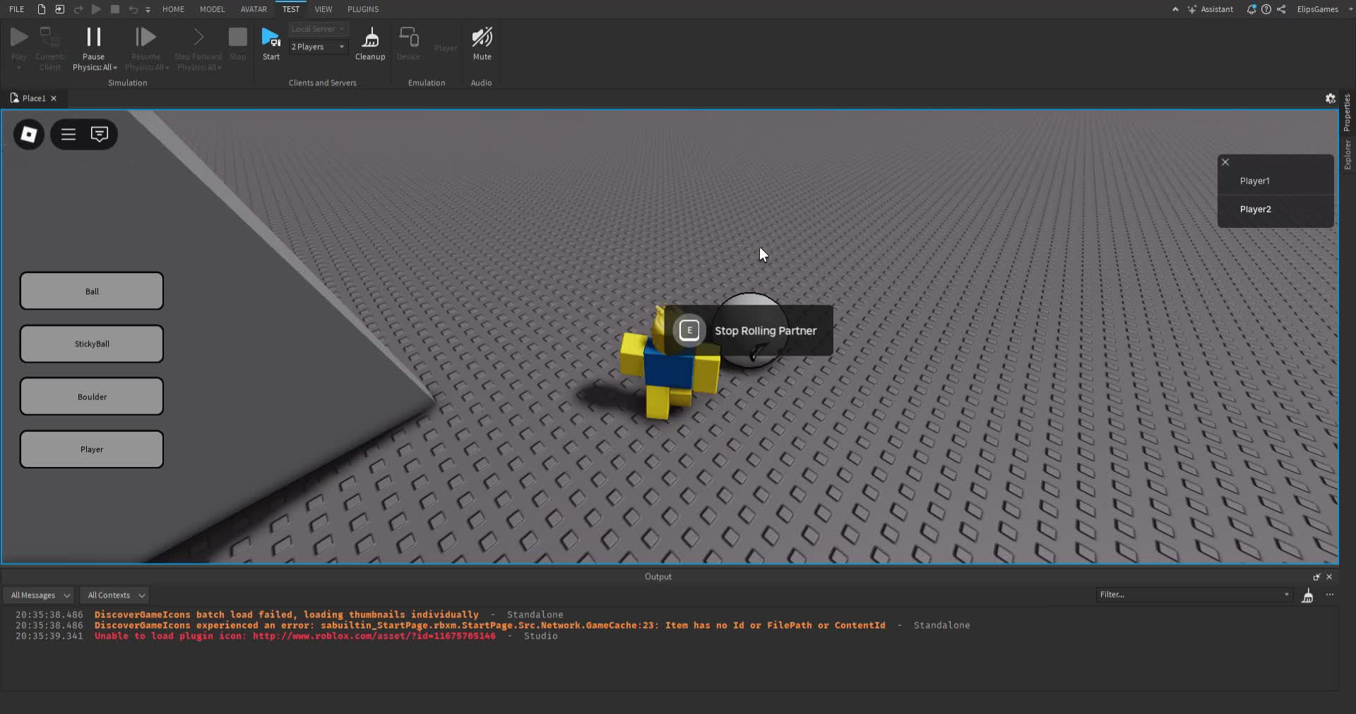Switch to the HOME ribbon tab
The image size is (1356, 714).
pyautogui.click(x=174, y=9)
